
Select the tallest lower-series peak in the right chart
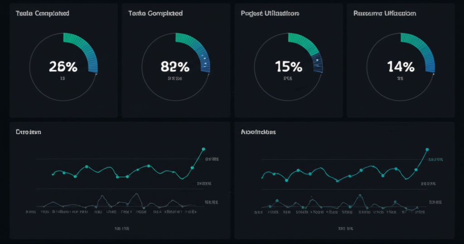click(x=360, y=196)
